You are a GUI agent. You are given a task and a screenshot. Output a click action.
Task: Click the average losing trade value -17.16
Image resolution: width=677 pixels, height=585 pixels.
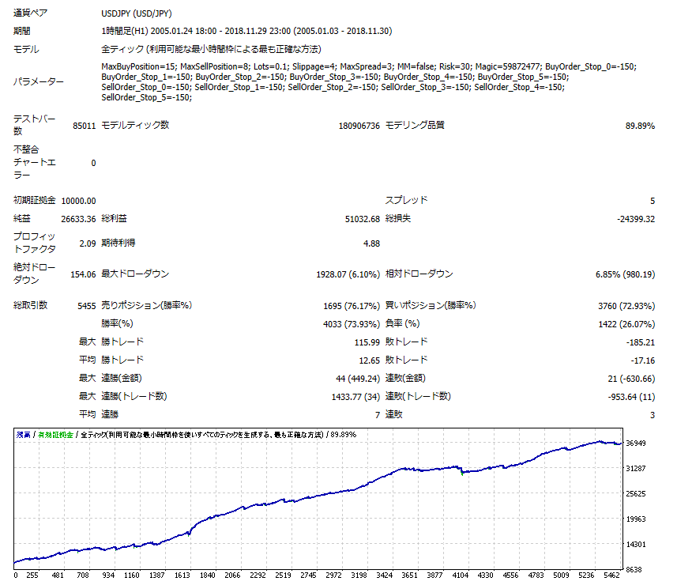point(643,360)
